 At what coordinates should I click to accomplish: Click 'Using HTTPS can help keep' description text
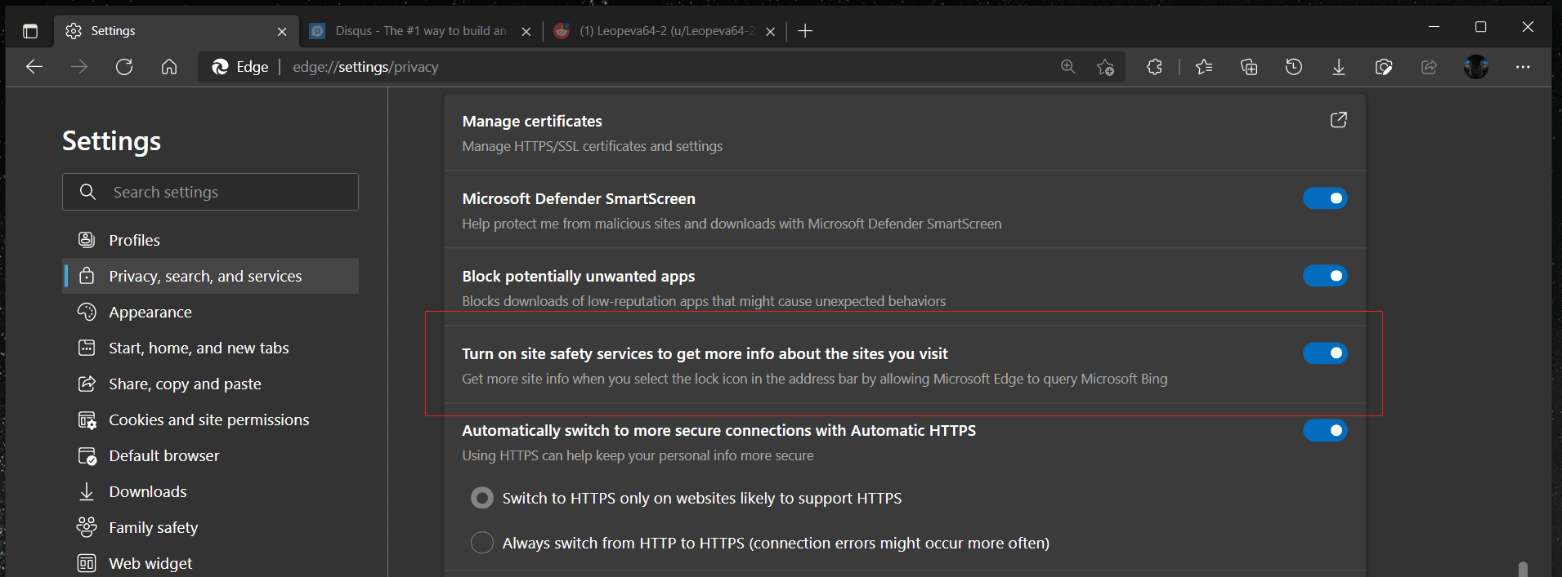638,455
